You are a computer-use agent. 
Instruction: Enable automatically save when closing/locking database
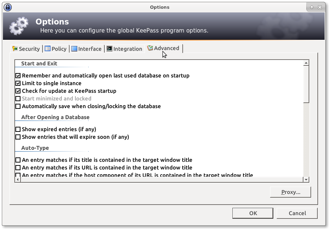coord(18,106)
